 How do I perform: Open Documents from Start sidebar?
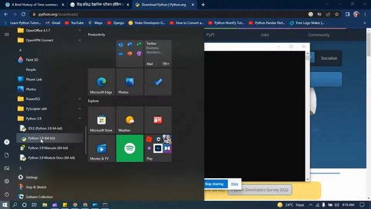[x=7, y=155]
